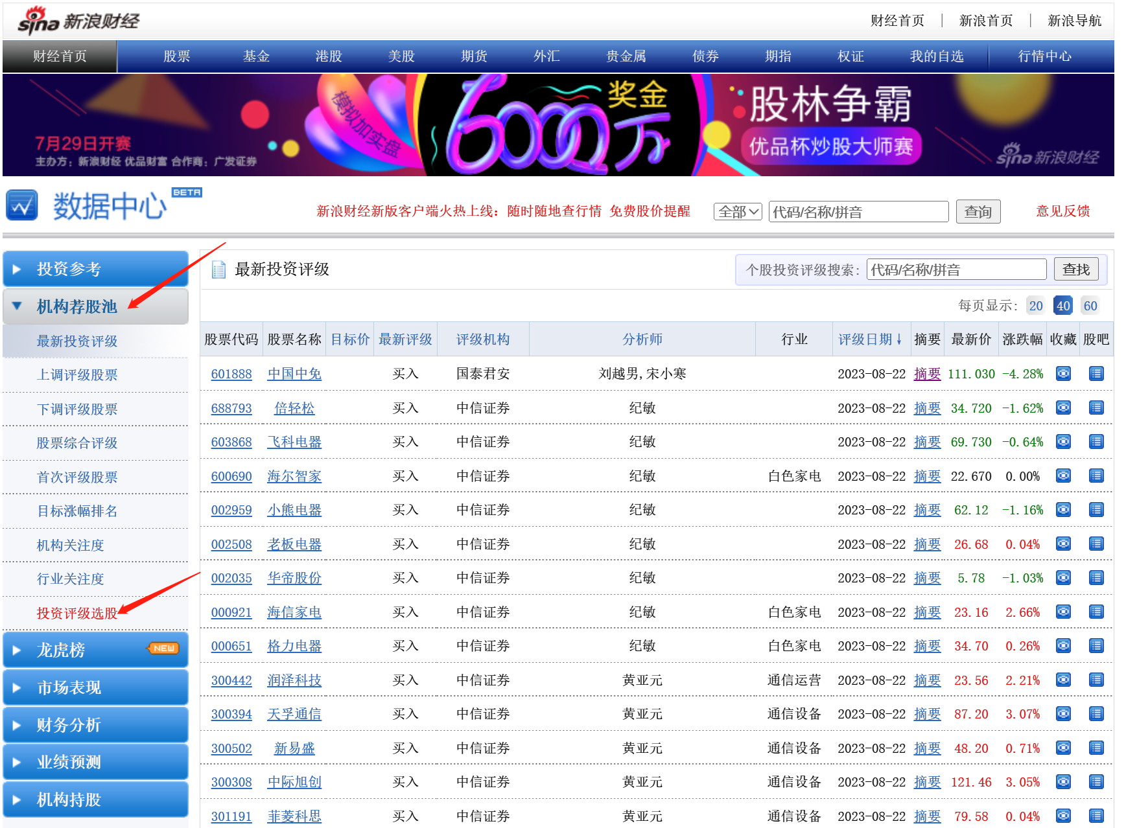This screenshot has width=1126, height=828.
Task: Open 基金 in the top navigation bar
Action: pyautogui.click(x=256, y=56)
